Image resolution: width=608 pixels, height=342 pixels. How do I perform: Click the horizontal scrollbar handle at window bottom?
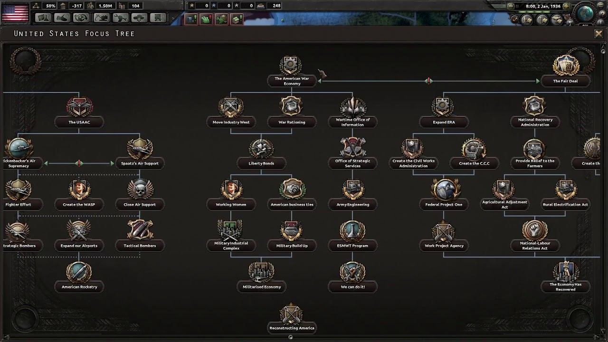[x=291, y=337]
